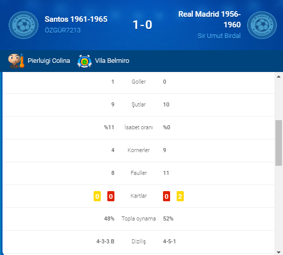
Task: Open manager Sir Umut Birdal profile
Action: click(219, 36)
